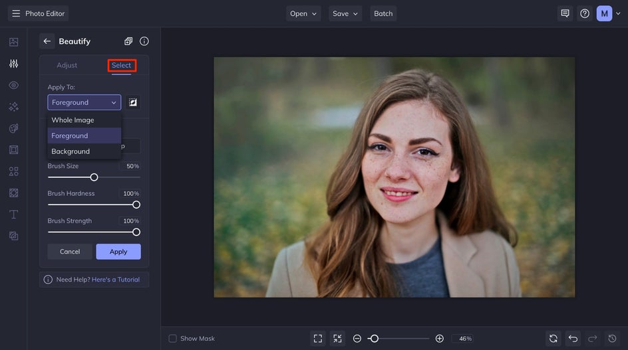This screenshot has height=350, width=628.
Task: Click the Brush Strength slider handle
Action: [136, 232]
